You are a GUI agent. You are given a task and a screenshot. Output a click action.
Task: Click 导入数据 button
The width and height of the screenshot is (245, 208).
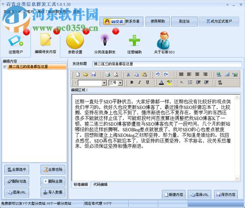point(53,192)
